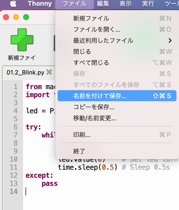
Task: Close the ファイル menu in menu bar
Action: click(74, 4)
